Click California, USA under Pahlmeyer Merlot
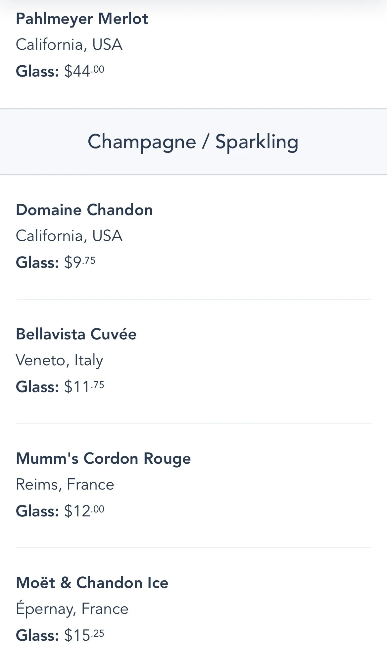Viewport: 387px width, 649px height. coord(69,45)
